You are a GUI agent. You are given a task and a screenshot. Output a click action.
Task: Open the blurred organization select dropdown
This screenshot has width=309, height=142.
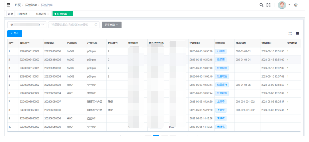point(27,25)
